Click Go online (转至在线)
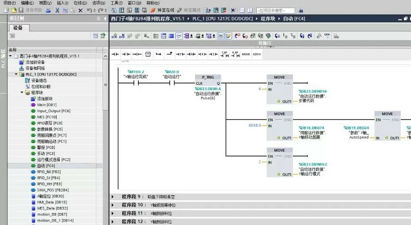Image resolution: width=411 pixels, height=225 pixels. coord(163,10)
